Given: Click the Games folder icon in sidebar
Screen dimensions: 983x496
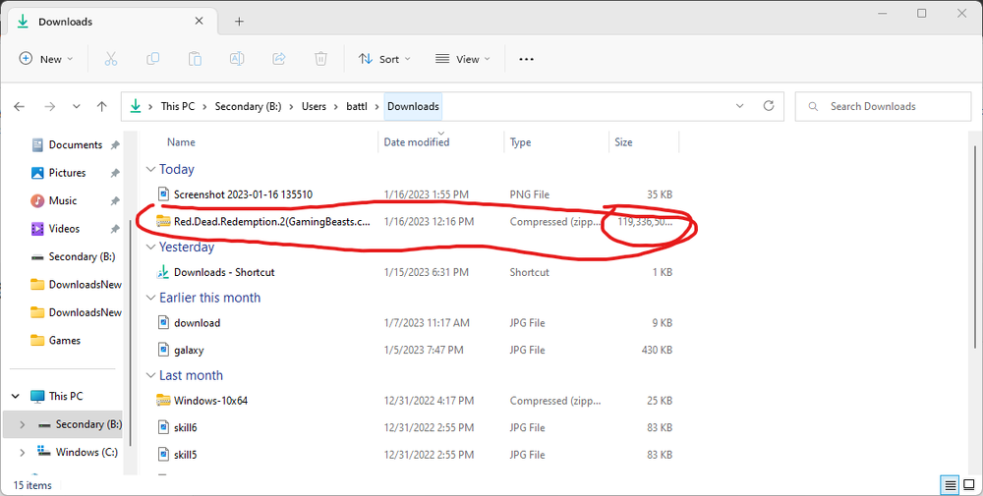Looking at the screenshot, I should 37,340.
